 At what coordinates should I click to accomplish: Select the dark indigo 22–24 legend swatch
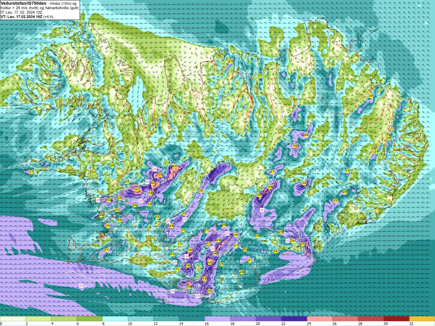pyautogui.click(x=294, y=319)
